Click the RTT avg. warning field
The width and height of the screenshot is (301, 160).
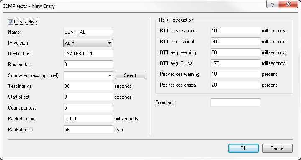pyautogui.click(x=235, y=52)
